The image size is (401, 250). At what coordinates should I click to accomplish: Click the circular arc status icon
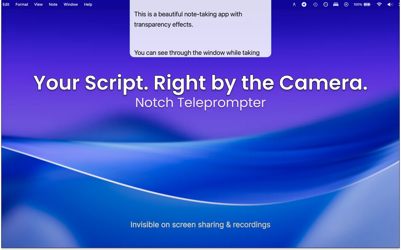pyautogui.click(x=325, y=4)
